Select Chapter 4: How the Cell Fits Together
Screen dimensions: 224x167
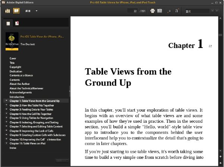click(x=31, y=114)
